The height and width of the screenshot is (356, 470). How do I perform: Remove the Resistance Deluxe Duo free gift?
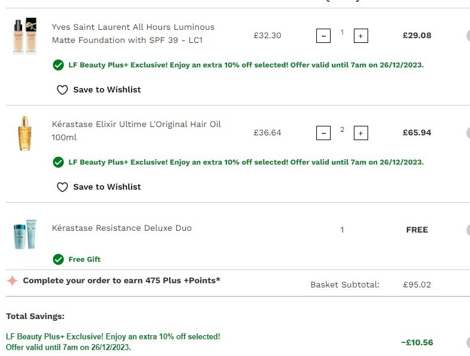(x=468, y=230)
